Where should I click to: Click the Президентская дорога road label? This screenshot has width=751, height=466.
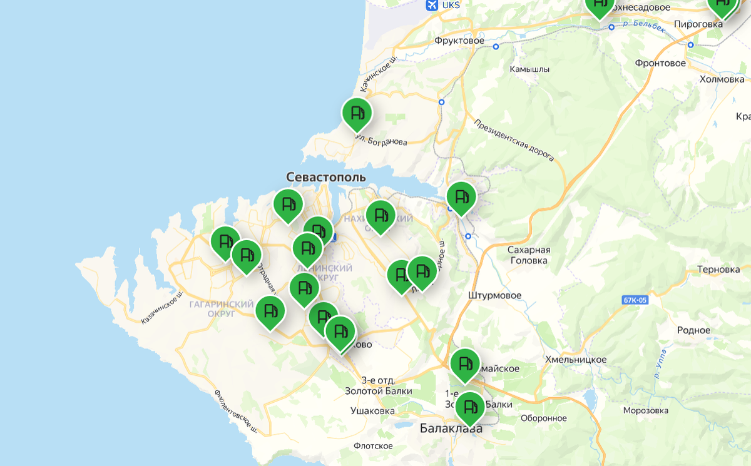tap(514, 140)
